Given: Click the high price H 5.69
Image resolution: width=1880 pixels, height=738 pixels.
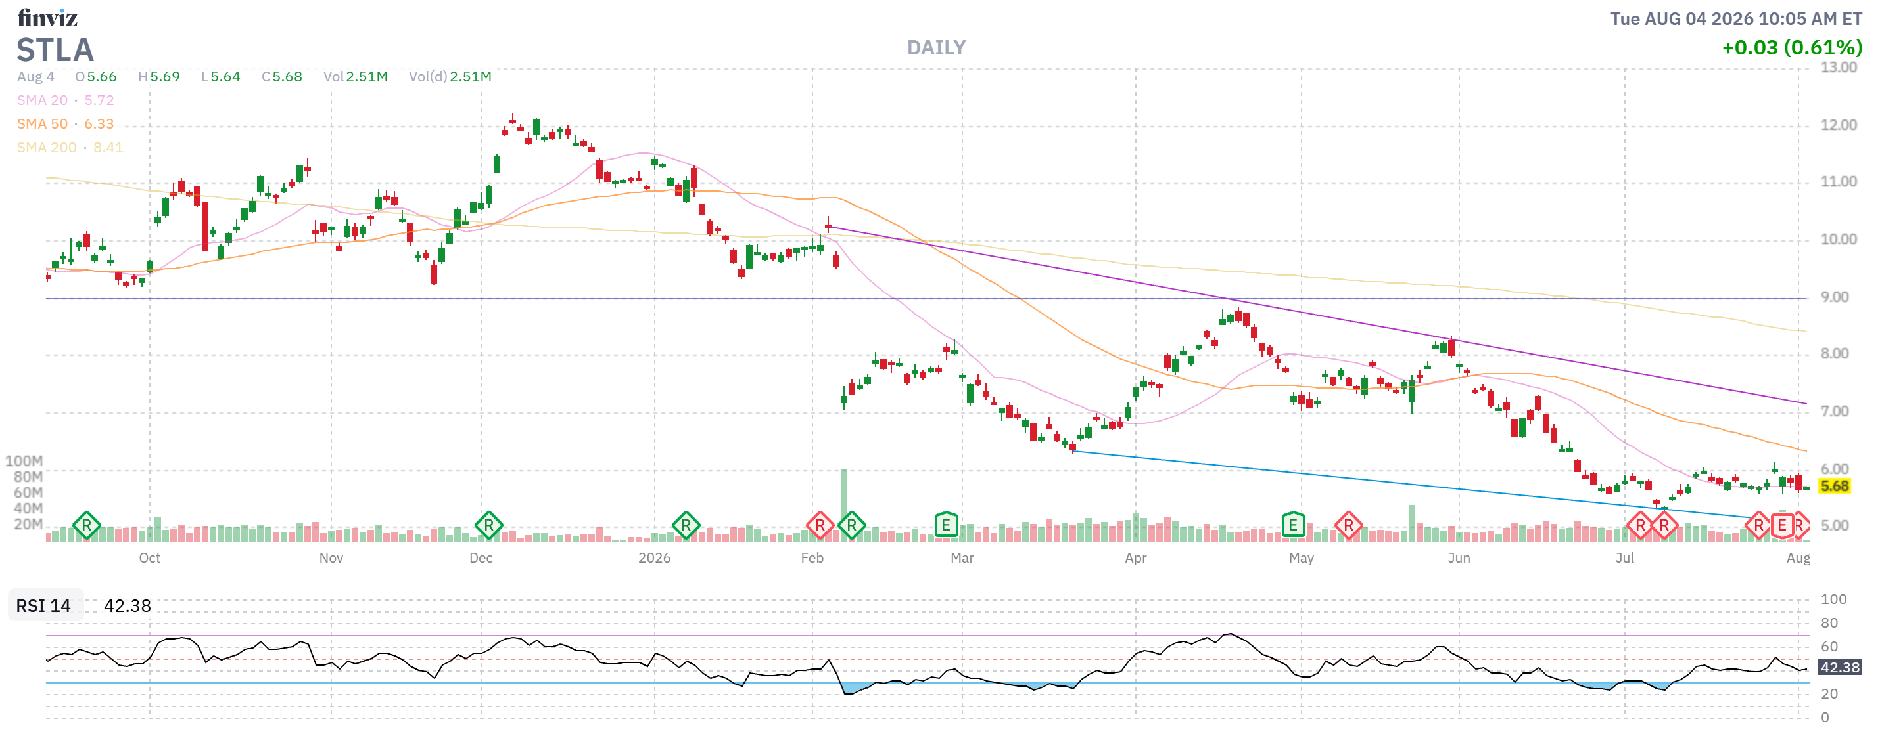Looking at the screenshot, I should 159,77.
